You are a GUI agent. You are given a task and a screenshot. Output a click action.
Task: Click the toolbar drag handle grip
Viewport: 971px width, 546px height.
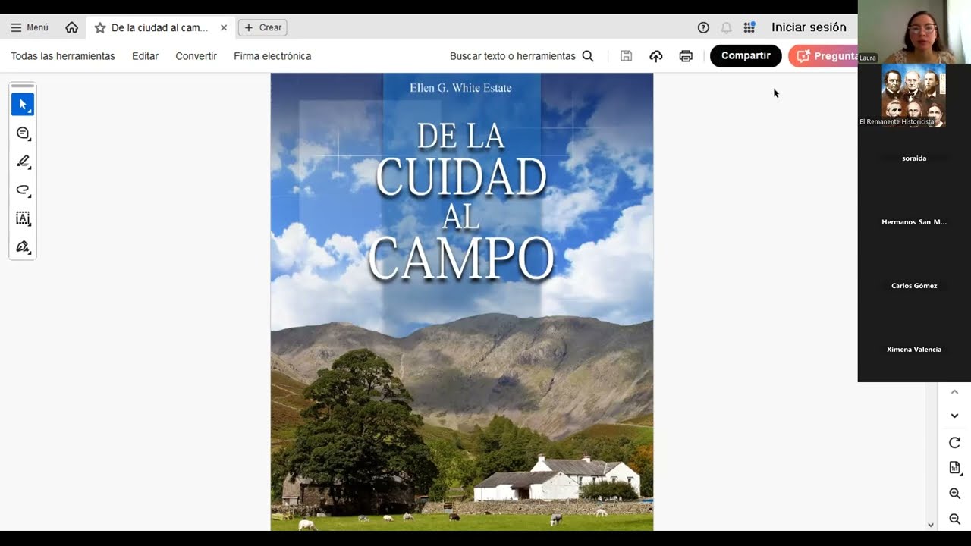coord(23,86)
